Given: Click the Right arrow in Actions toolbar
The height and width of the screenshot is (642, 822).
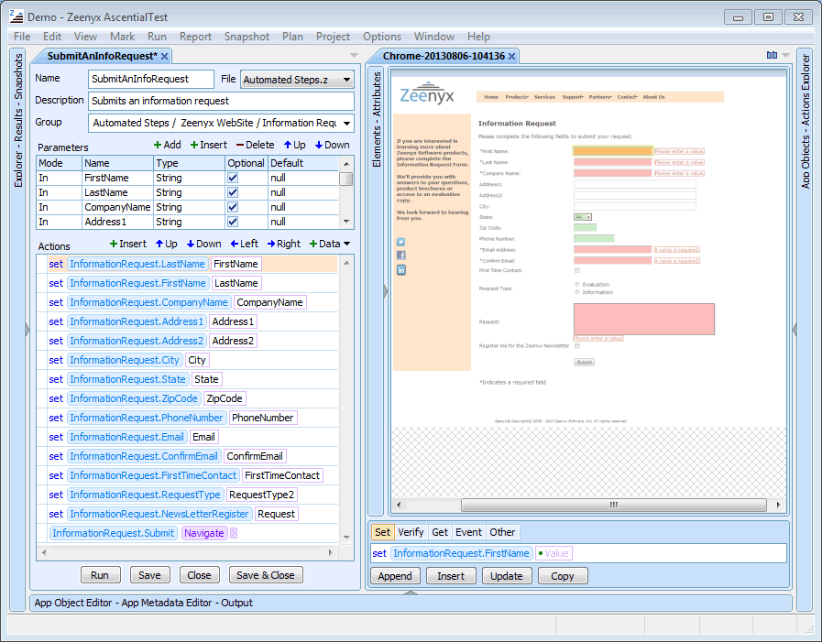Looking at the screenshot, I should pos(271,244).
